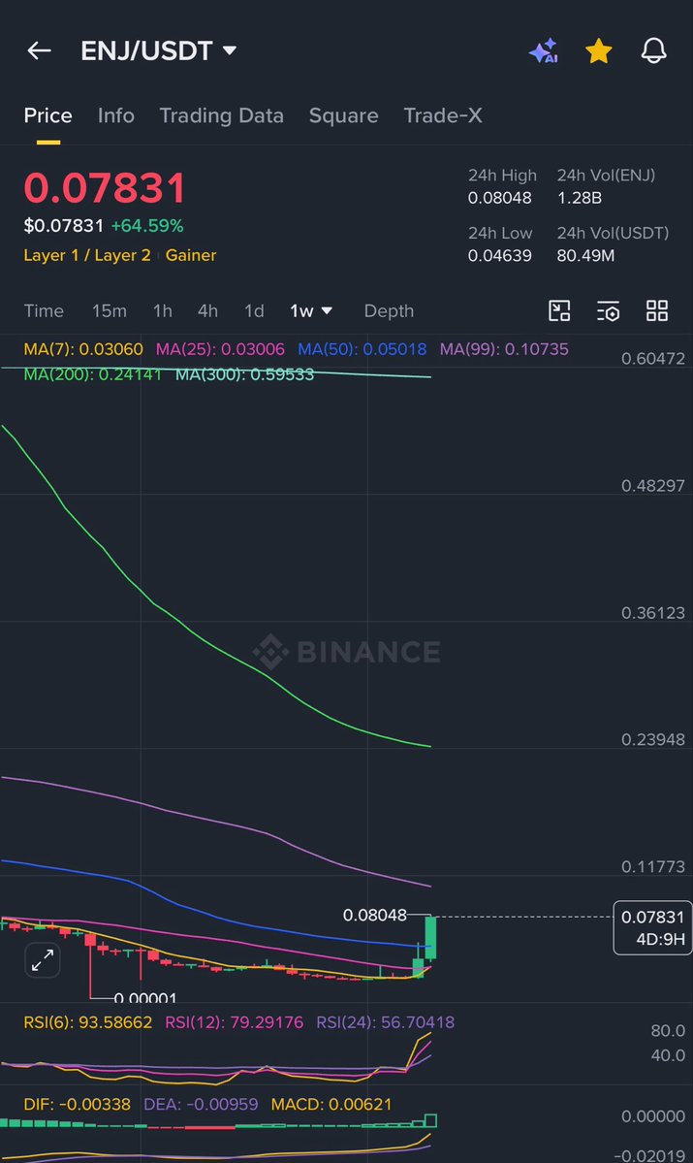Tap the RSI(24): 56.70418 label
Viewport: 693px width, 1163px height.
click(386, 1022)
